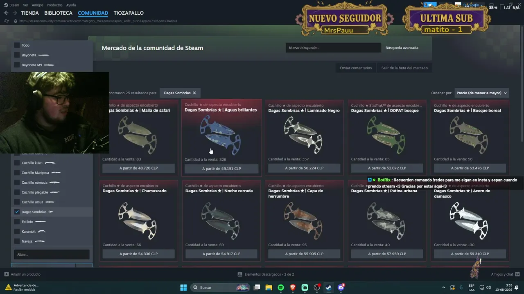The height and width of the screenshot is (294, 524).
Task: Click the Búsqueda avanzada link
Action: (402, 48)
